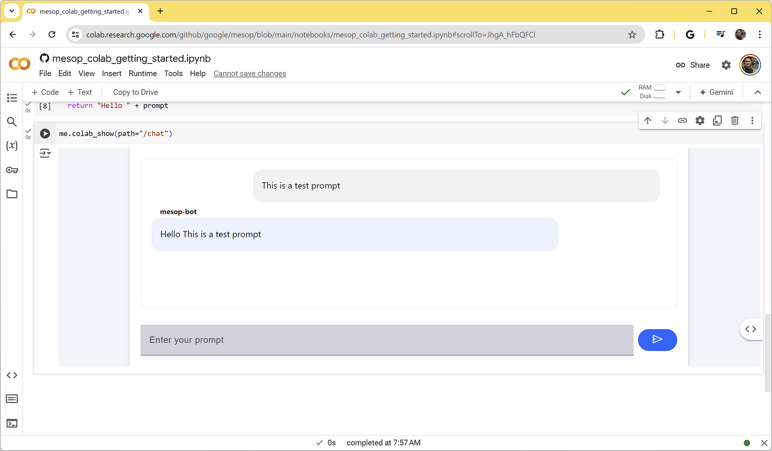Delete the selected cell with trash icon
The width and height of the screenshot is (772, 451).
point(735,120)
